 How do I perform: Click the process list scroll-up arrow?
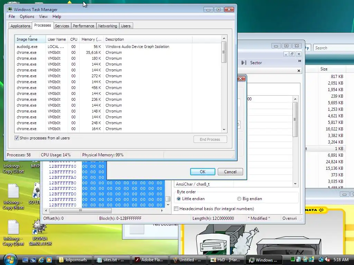pyautogui.click(x=224, y=38)
